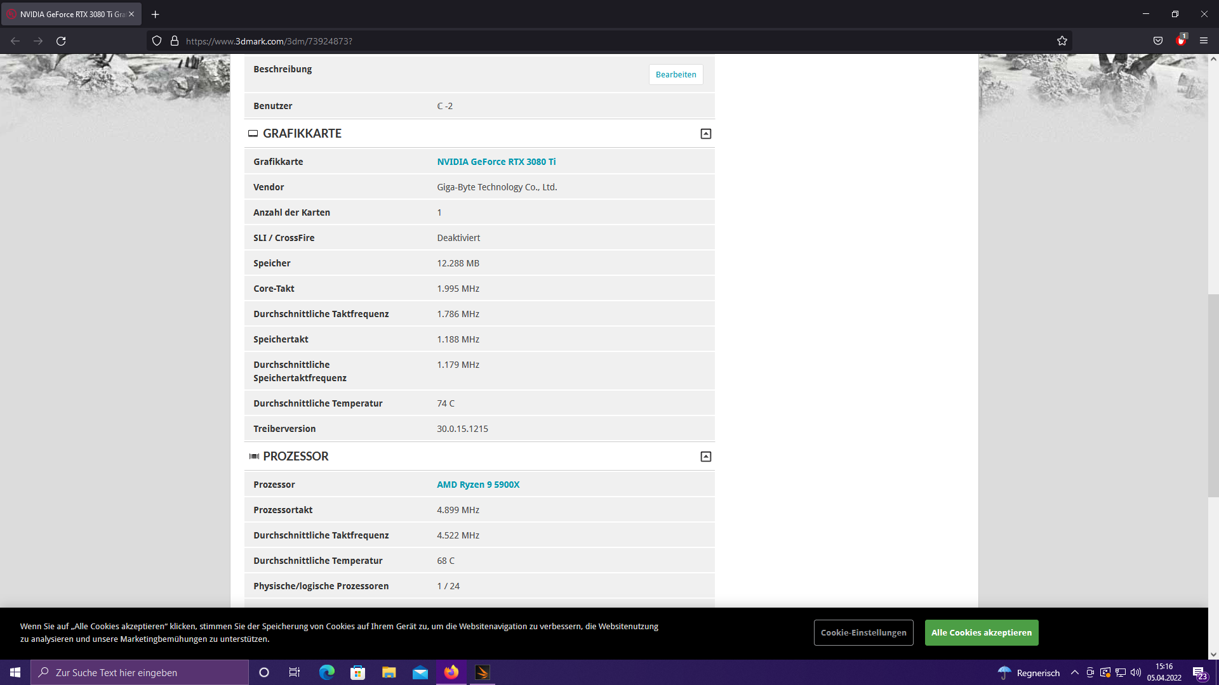Reload the page with the refresh icon

coord(61,41)
